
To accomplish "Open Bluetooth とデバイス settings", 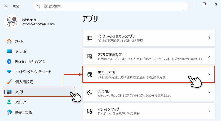I will pos(39,61).
